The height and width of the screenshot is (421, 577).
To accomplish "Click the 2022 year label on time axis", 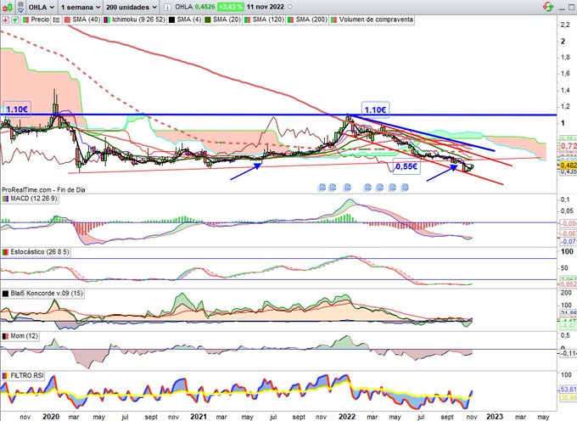I will point(347,416).
